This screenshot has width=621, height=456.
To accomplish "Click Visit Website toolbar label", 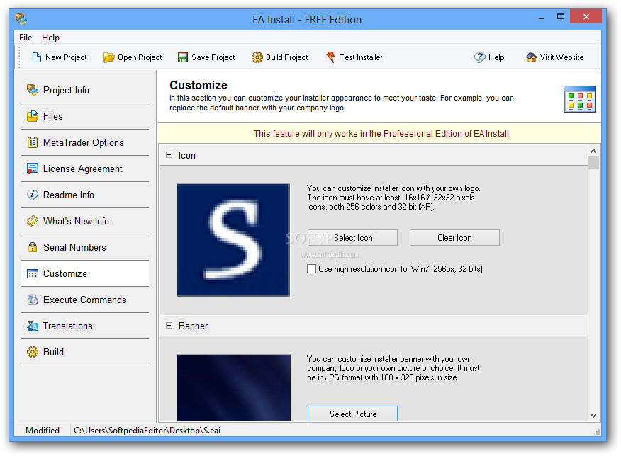I will tap(561, 57).
